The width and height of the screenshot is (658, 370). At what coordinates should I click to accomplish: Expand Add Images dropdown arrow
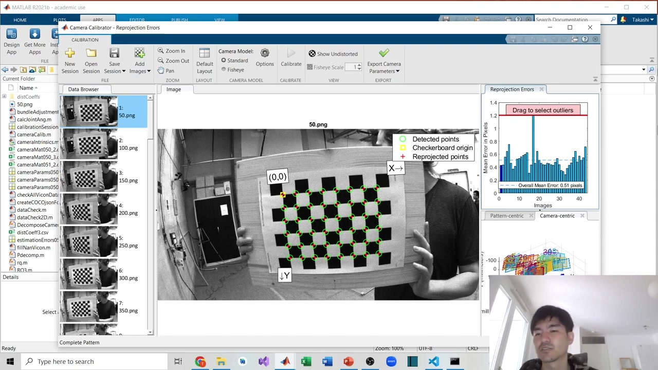(x=149, y=71)
